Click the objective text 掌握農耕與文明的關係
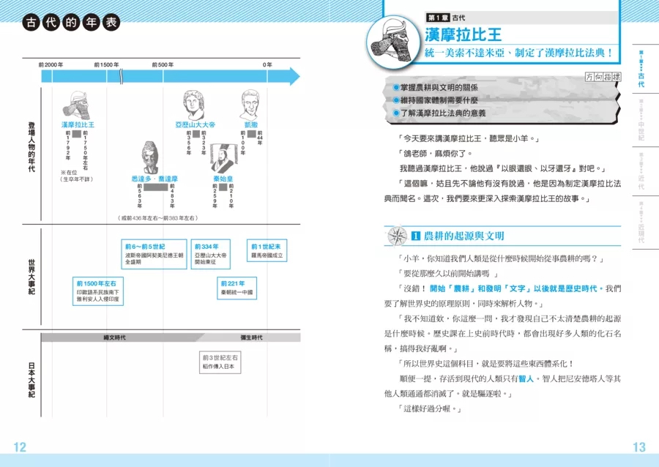This screenshot has width=659, height=467. pyautogui.click(x=439, y=87)
